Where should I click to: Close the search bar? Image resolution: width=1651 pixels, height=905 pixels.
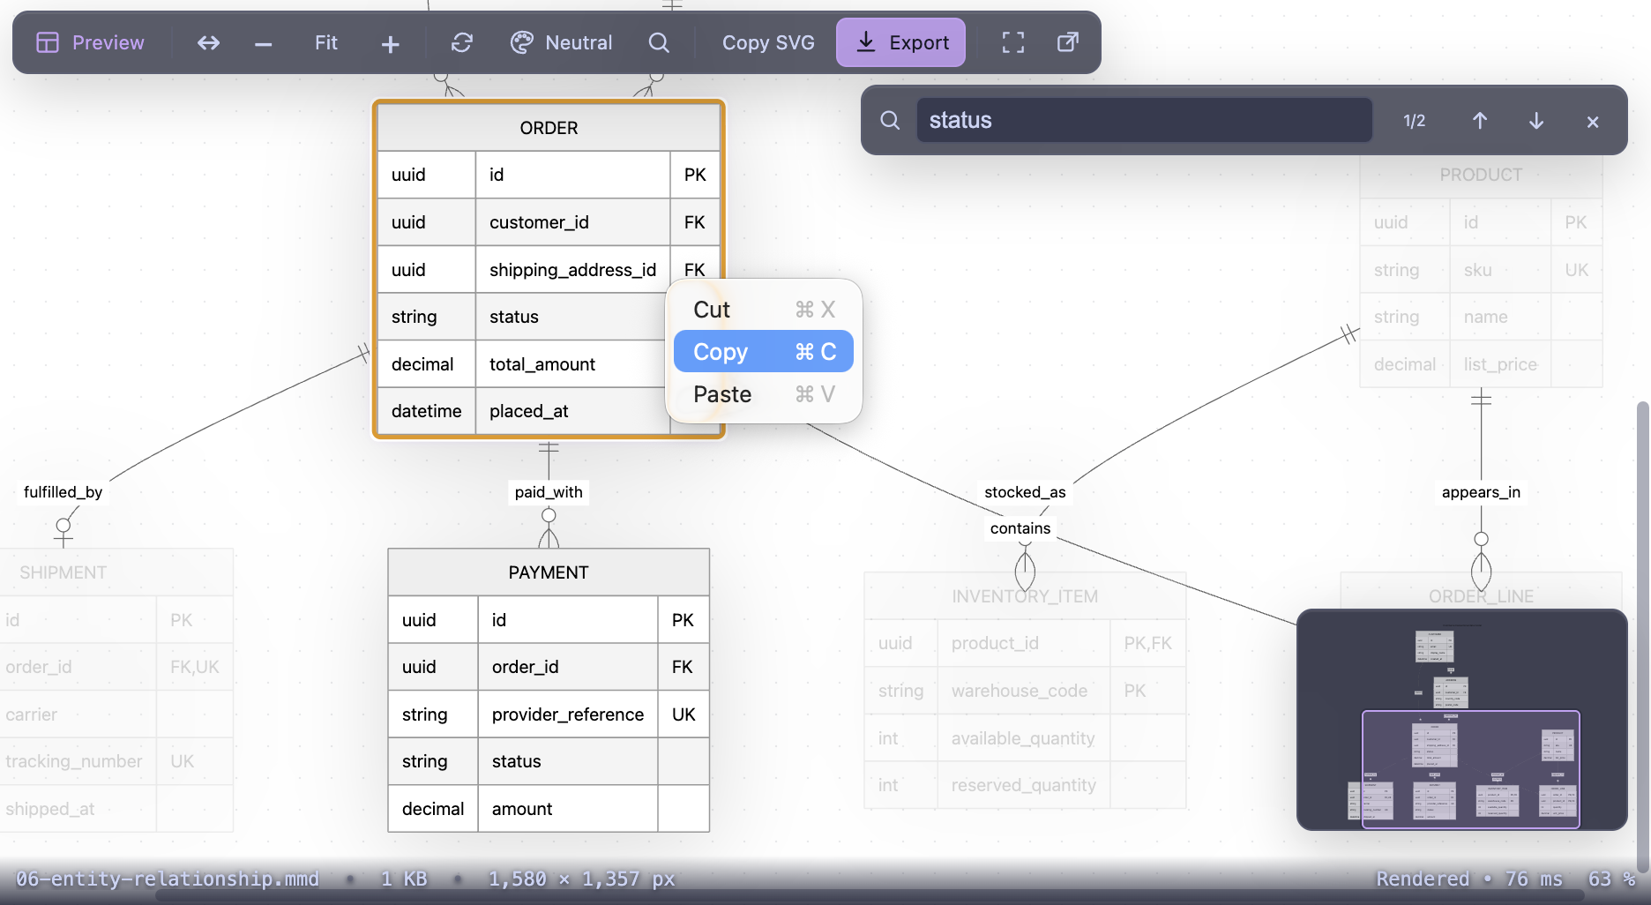coord(1593,121)
